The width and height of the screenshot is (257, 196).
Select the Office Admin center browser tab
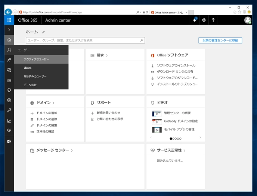click(x=169, y=12)
